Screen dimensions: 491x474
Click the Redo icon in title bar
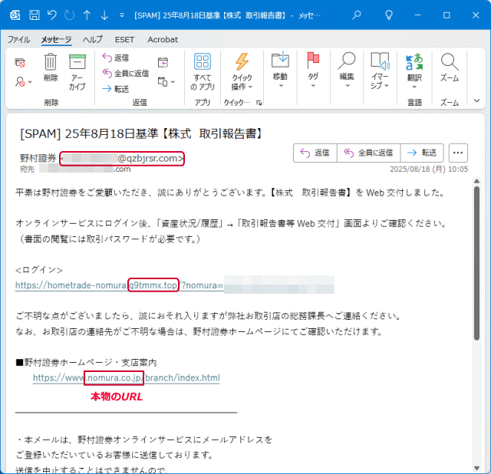tap(69, 15)
